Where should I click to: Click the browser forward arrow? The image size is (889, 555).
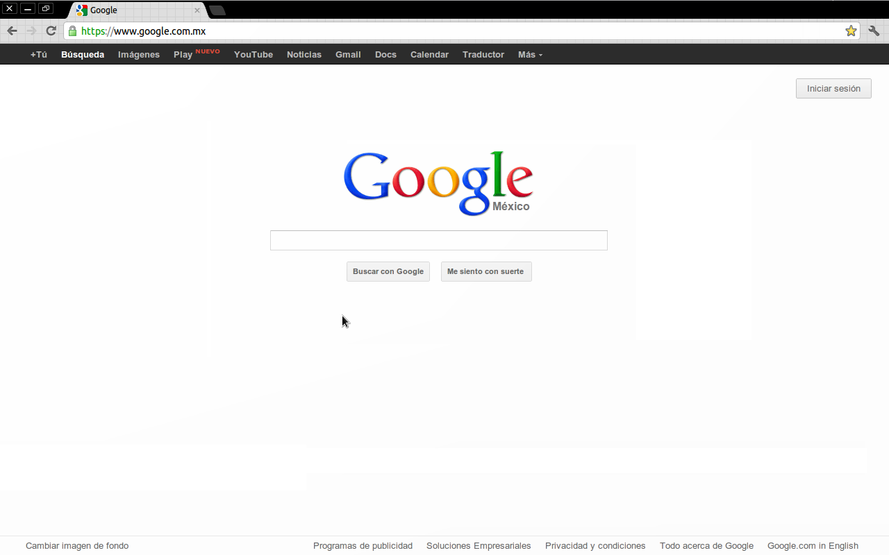pos(31,31)
